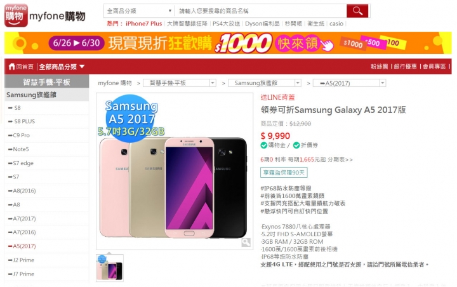Click the myfone shopping logo icon

pyautogui.click(x=16, y=15)
